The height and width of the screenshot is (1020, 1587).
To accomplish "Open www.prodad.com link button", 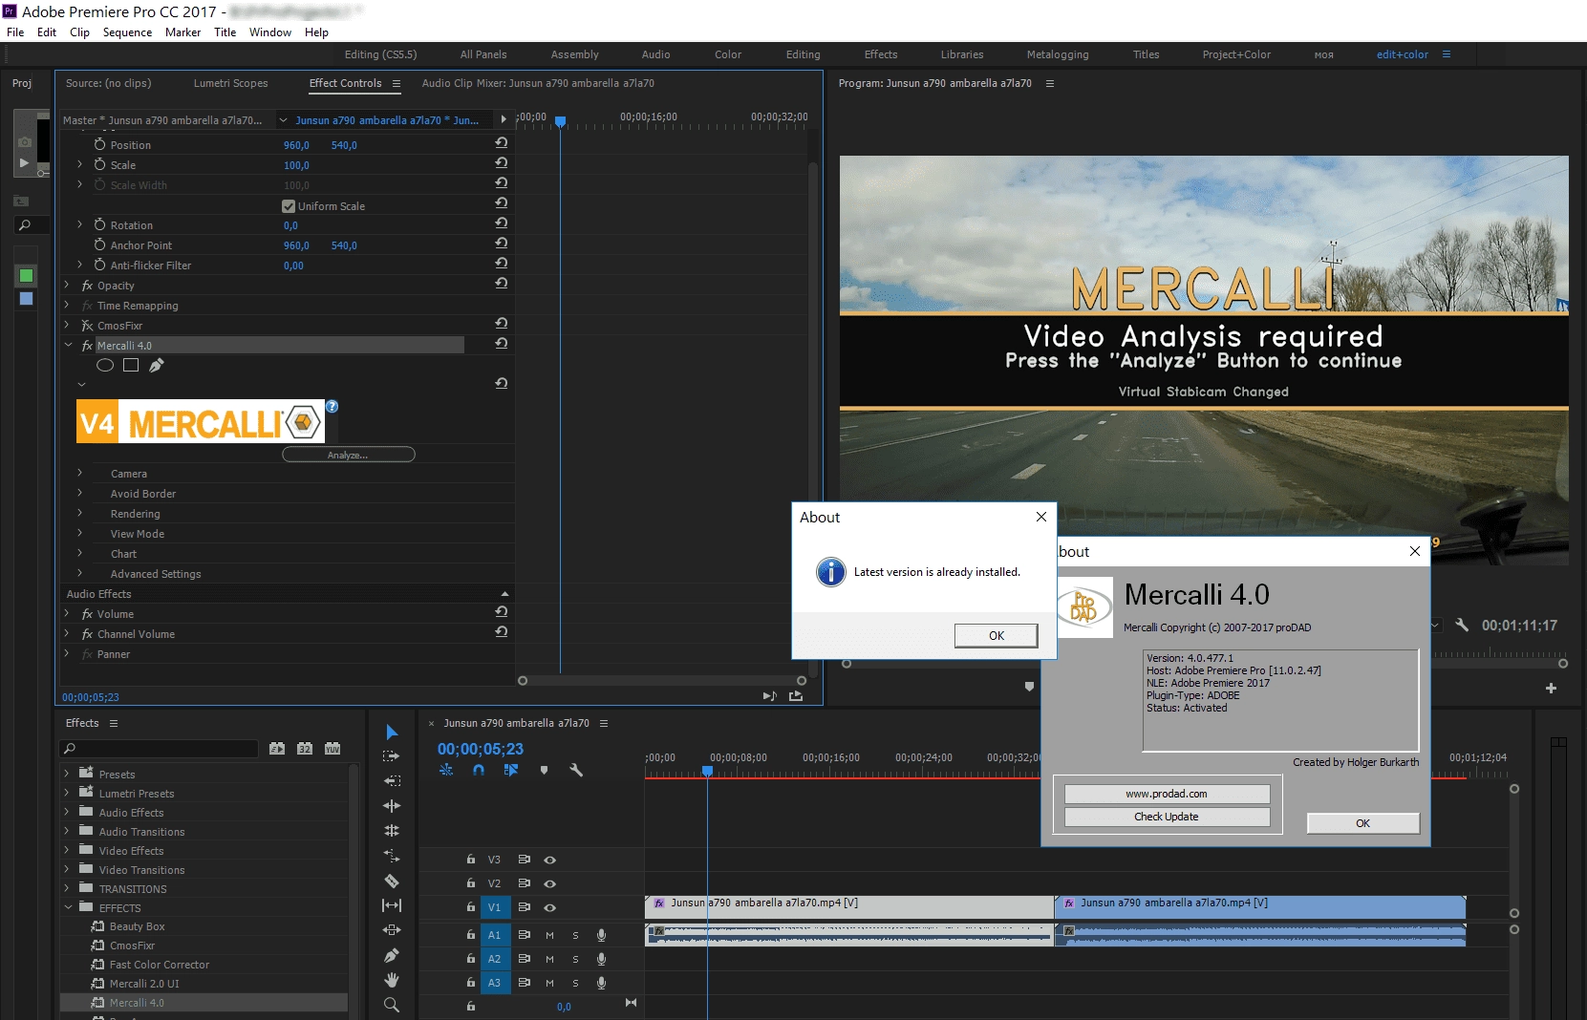I will click(x=1167, y=794).
